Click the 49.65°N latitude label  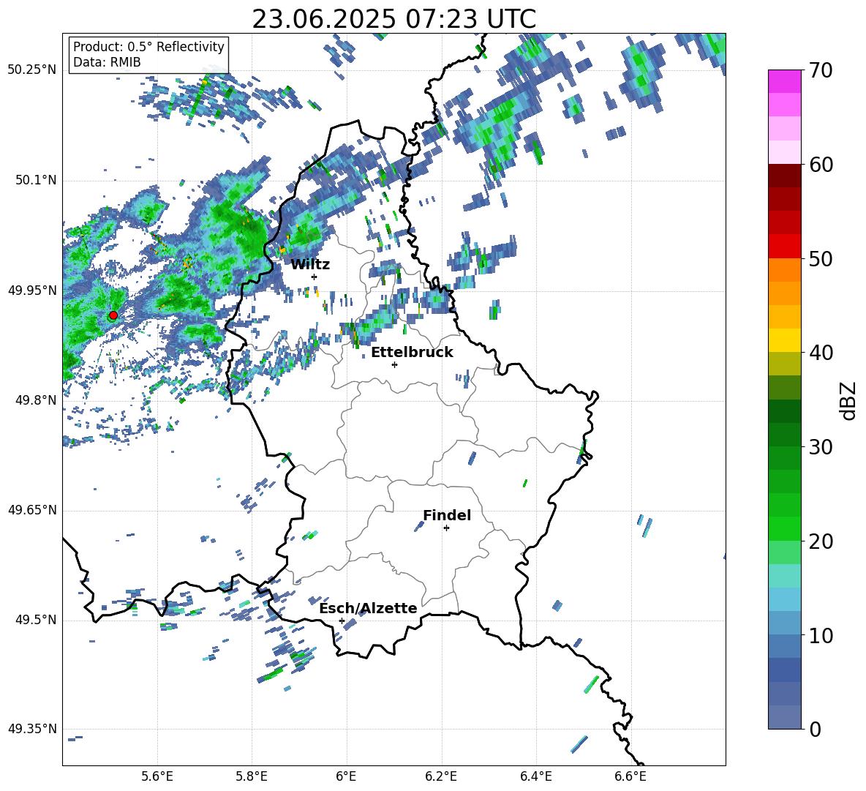pos(32,510)
